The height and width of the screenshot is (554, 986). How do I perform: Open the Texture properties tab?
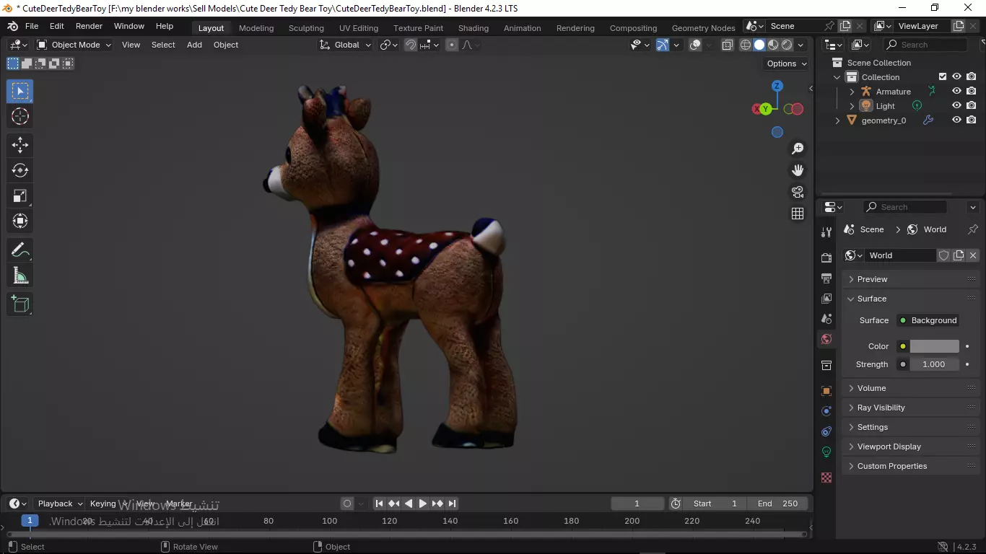(x=826, y=478)
